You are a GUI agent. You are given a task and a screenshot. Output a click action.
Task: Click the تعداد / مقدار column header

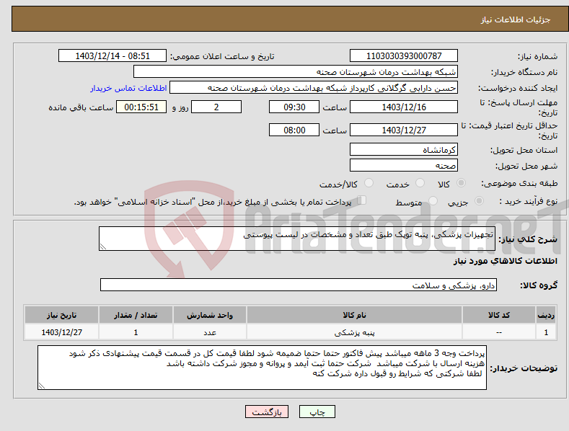tap(136, 315)
